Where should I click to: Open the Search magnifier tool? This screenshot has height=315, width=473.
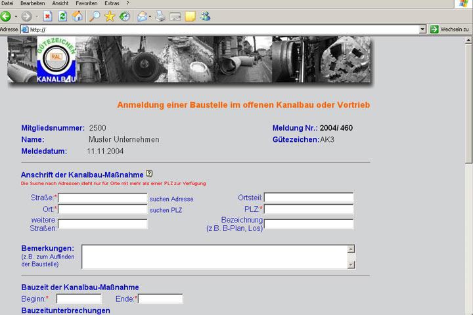[x=95, y=16]
